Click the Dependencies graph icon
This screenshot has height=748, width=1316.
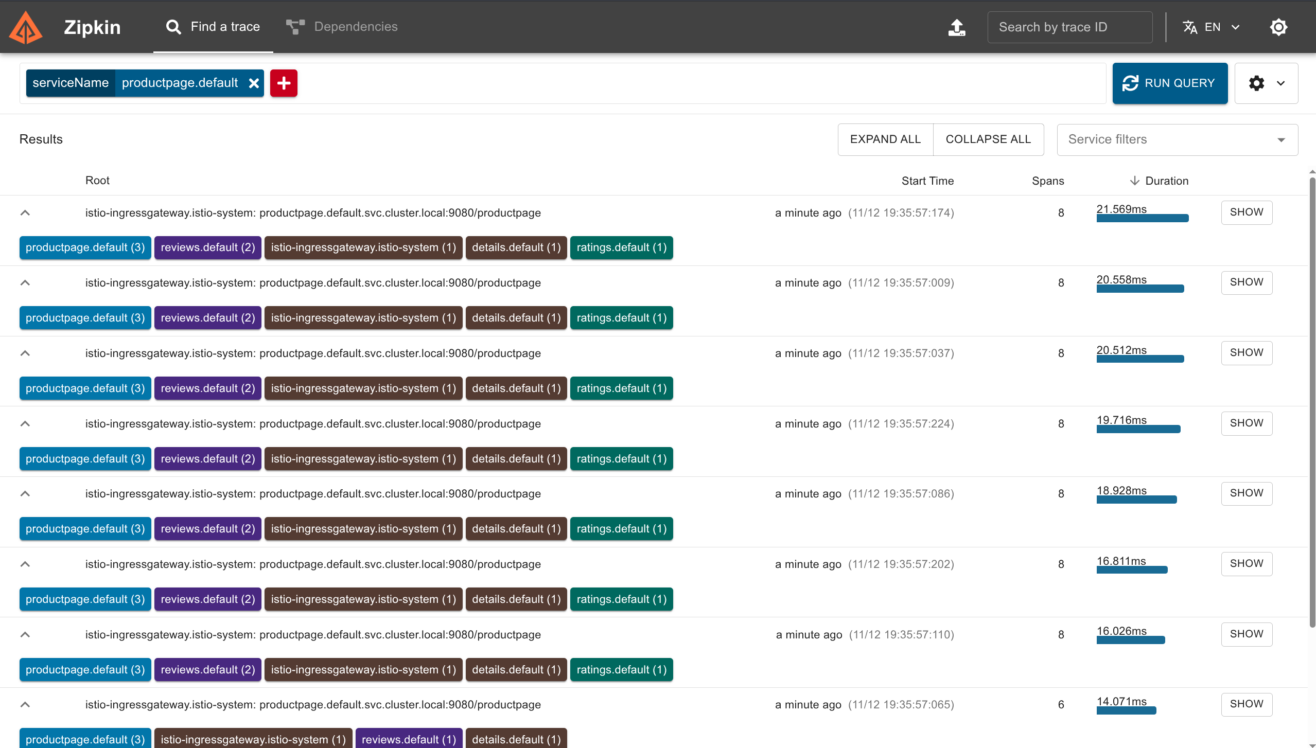[x=295, y=27]
